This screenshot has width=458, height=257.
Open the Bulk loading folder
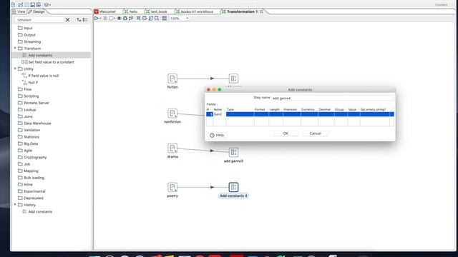[x=31, y=178]
